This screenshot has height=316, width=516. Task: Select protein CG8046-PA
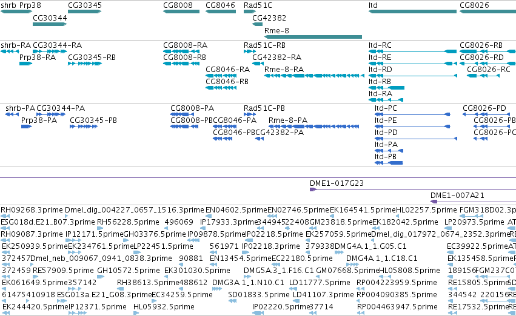click(225, 126)
